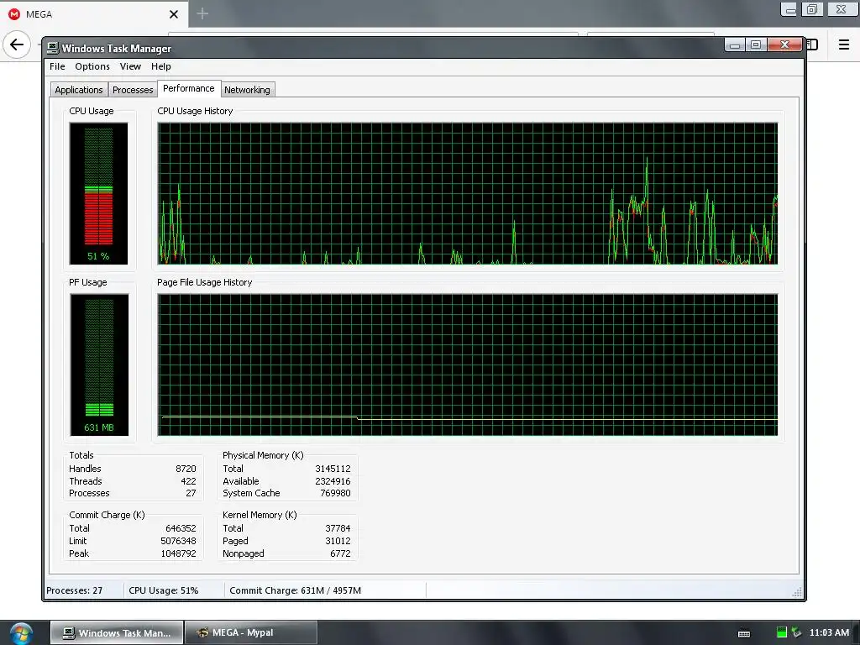The image size is (860, 645).
Task: Click the Page File Usage History graph
Action: [x=467, y=364]
